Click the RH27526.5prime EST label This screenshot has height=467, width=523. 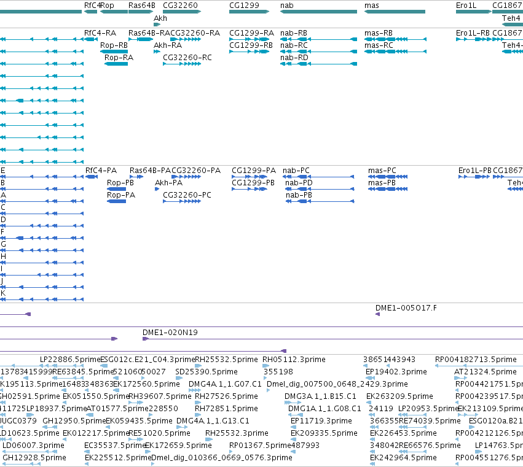[x=227, y=396]
